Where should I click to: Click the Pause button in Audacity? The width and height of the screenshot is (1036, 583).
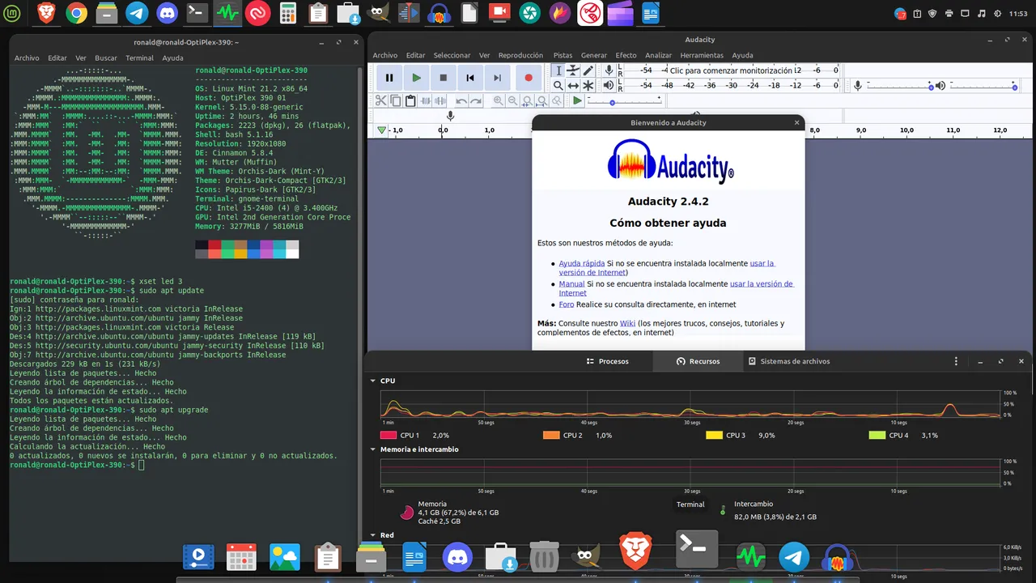pyautogui.click(x=389, y=78)
